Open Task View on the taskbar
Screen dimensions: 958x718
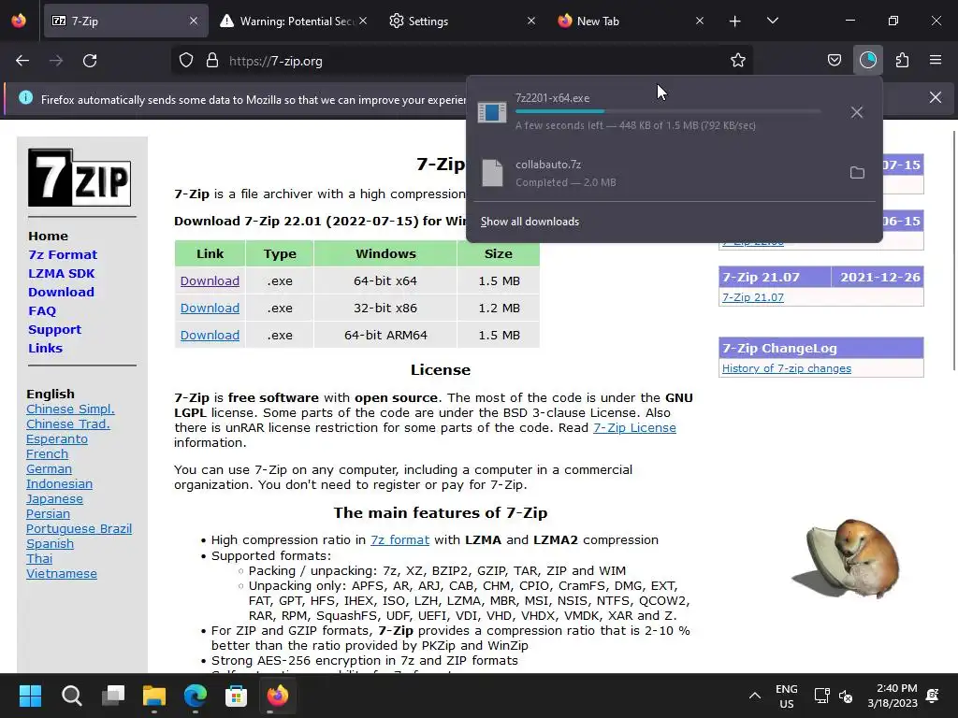point(113,696)
